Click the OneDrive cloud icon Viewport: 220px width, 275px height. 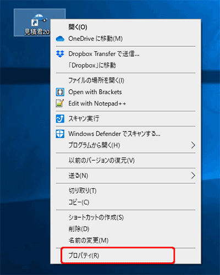[60, 38]
